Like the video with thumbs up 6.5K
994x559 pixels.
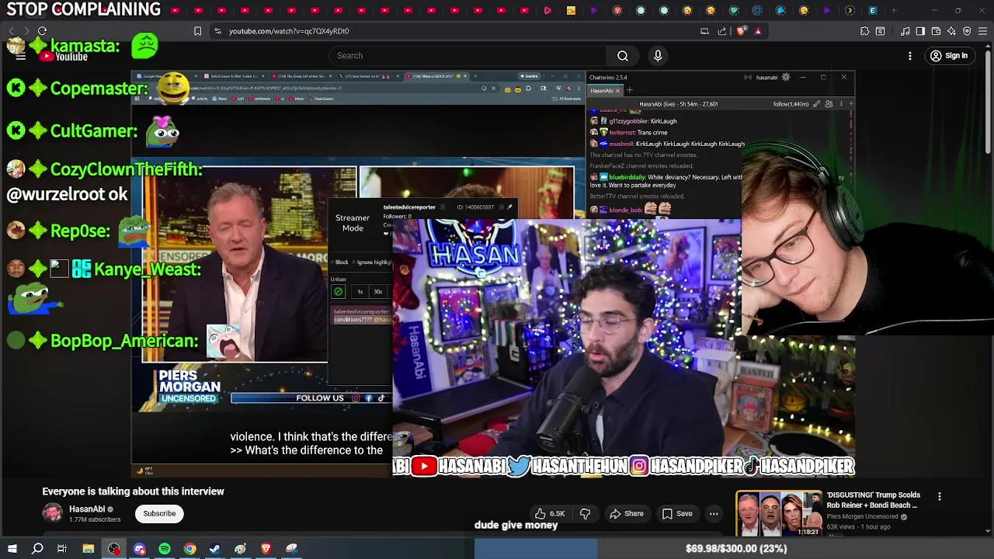pyautogui.click(x=549, y=513)
